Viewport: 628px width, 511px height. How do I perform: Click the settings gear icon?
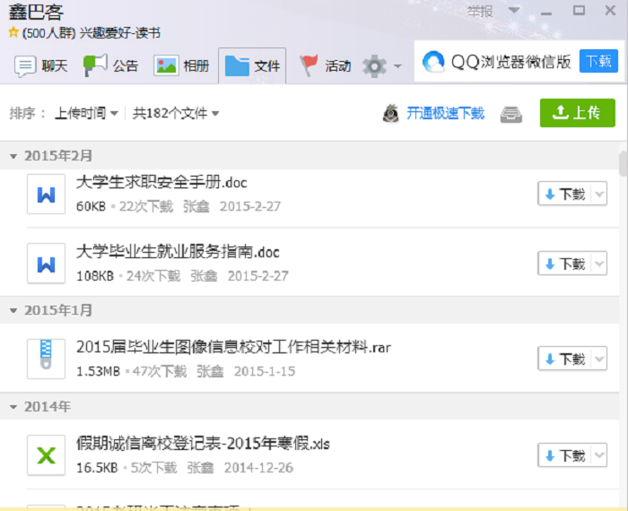374,65
